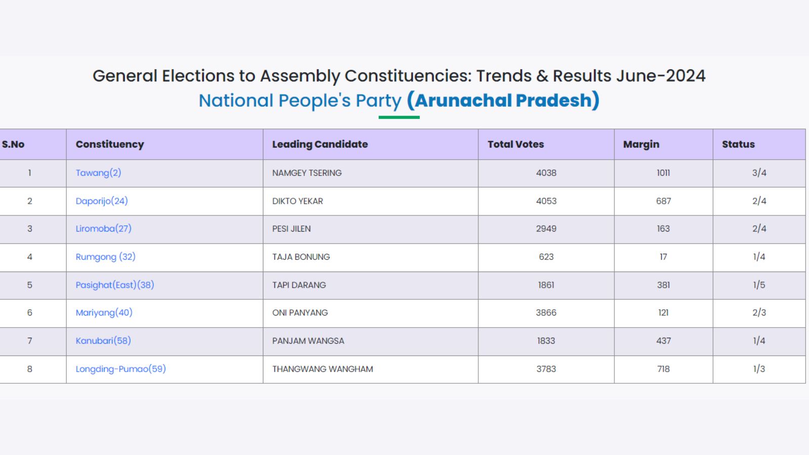Select the Pasighat(East)(38) link
809x455 pixels.
115,285
